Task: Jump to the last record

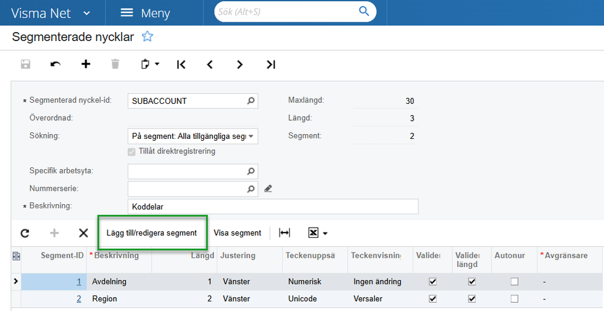Action: click(271, 64)
